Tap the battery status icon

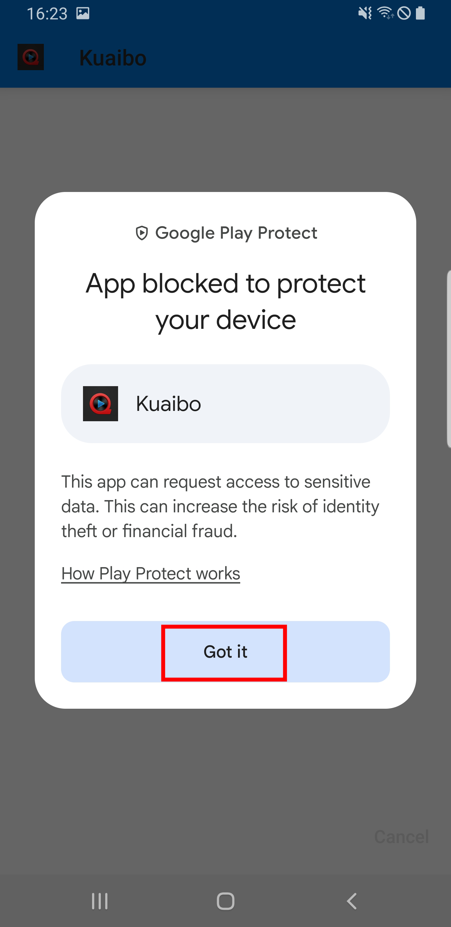(420, 14)
